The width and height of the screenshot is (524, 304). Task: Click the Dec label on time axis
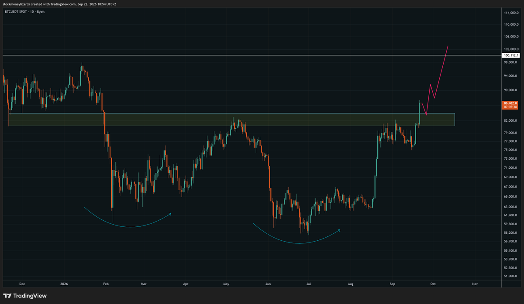22,284
